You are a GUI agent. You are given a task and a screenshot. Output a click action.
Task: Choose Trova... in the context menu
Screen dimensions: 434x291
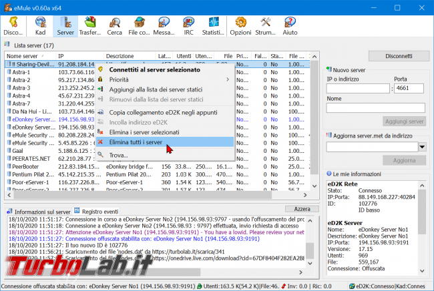pos(165,156)
